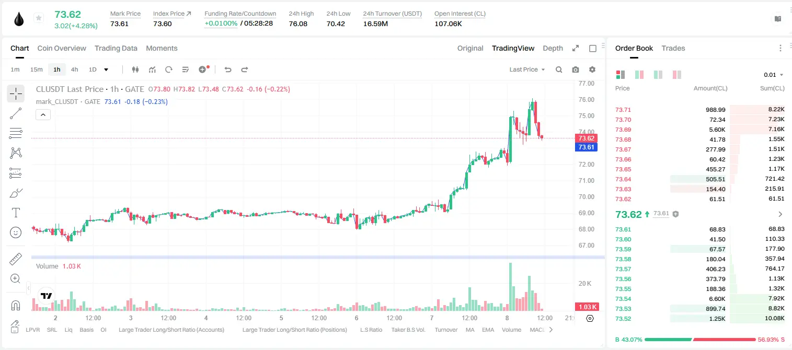Take a chart snapshot with camera icon
The height and width of the screenshot is (350, 792).
[576, 69]
